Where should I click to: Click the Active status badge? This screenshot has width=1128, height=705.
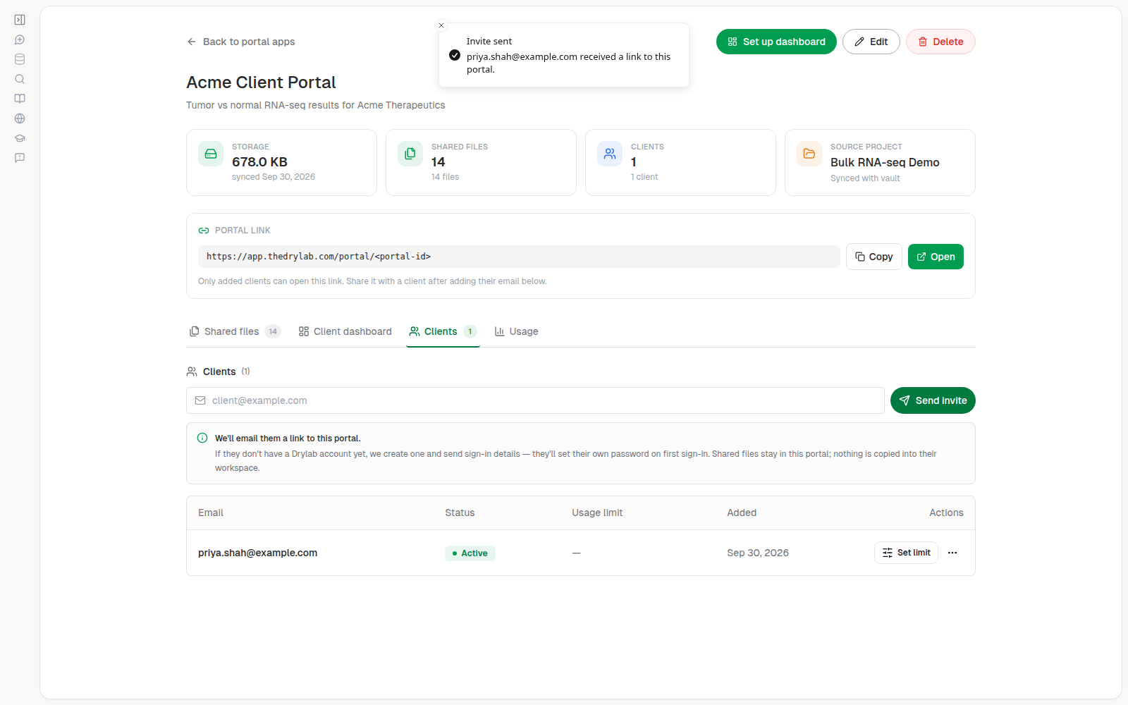click(x=470, y=553)
